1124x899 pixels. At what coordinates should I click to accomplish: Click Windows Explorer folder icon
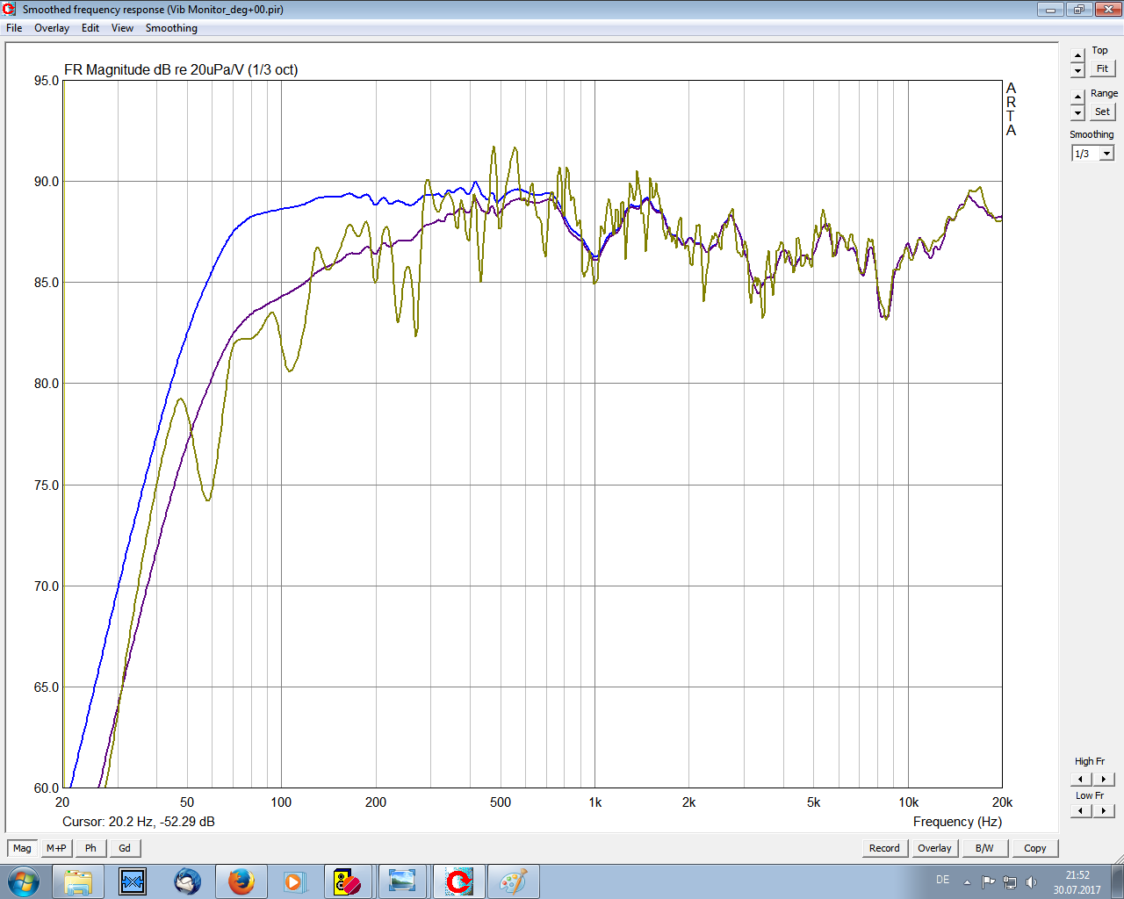click(x=78, y=881)
